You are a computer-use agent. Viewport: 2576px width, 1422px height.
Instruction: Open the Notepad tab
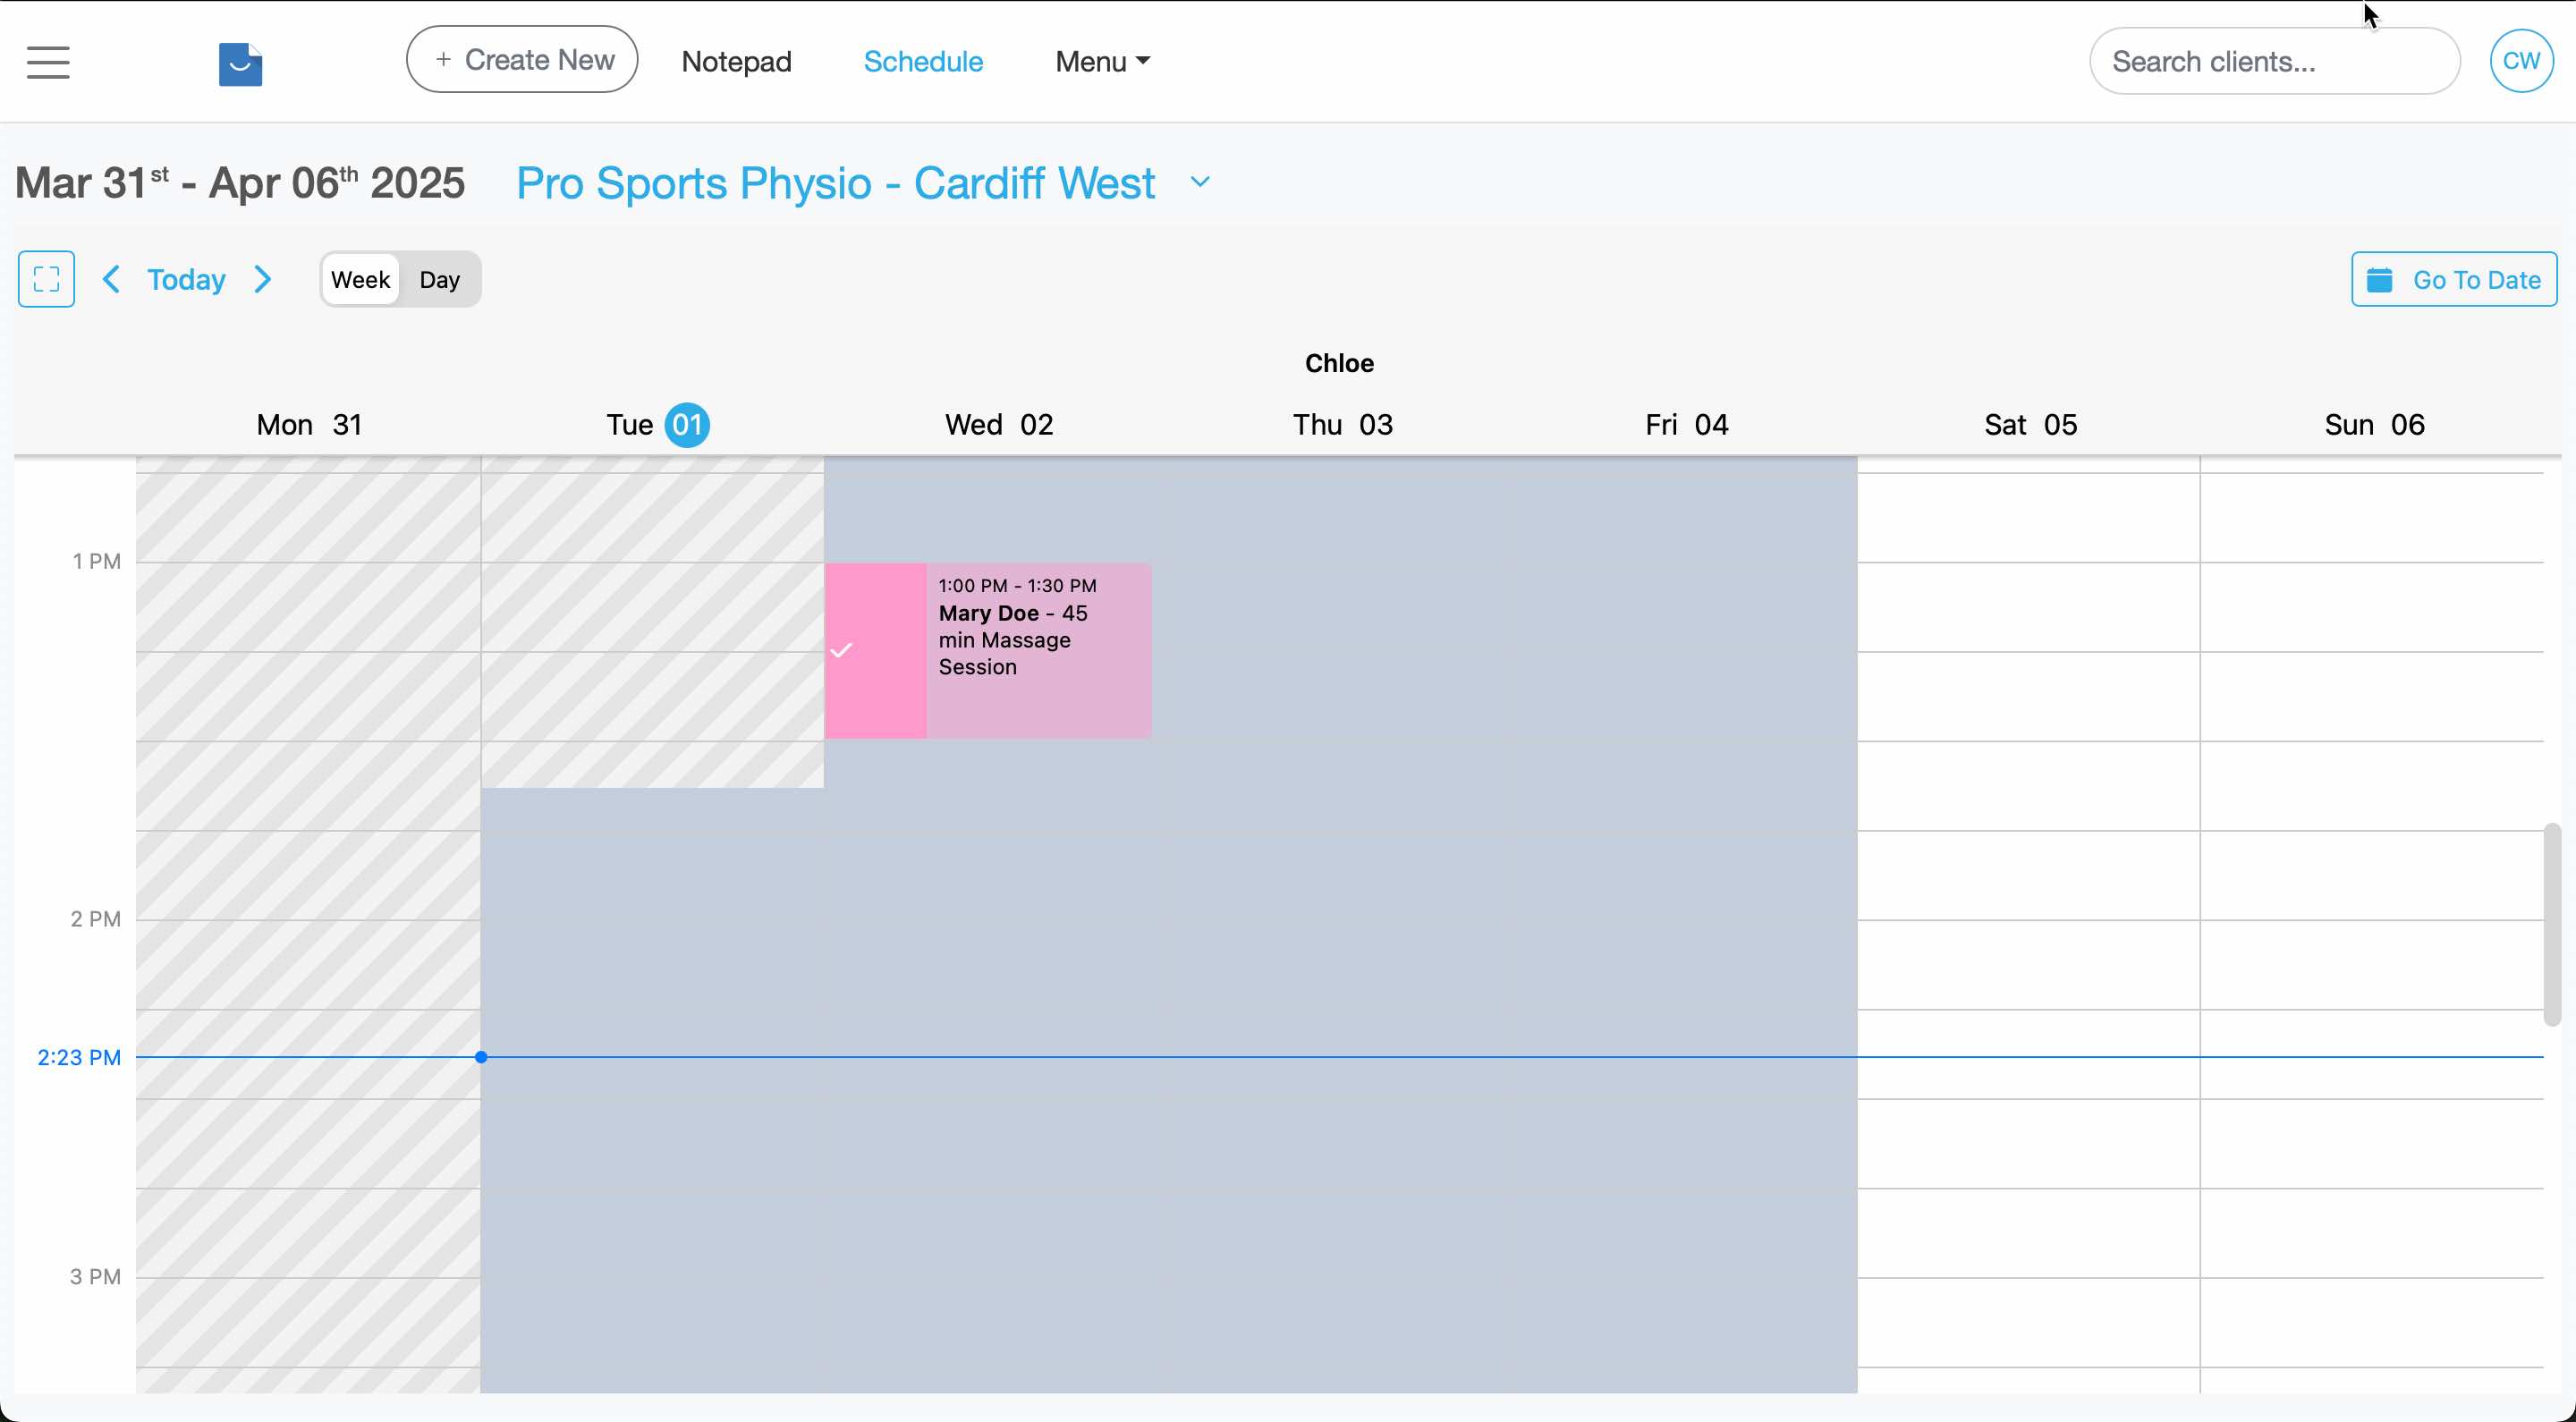[x=736, y=62]
